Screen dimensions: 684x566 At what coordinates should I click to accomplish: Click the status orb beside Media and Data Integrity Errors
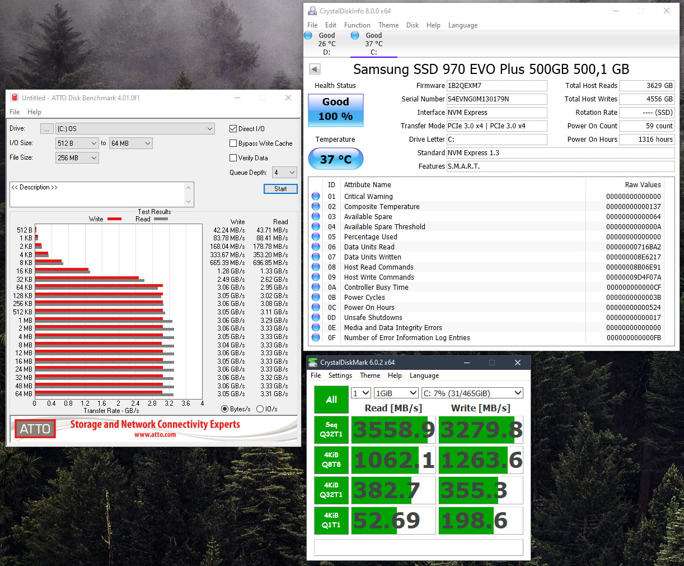coord(316,327)
